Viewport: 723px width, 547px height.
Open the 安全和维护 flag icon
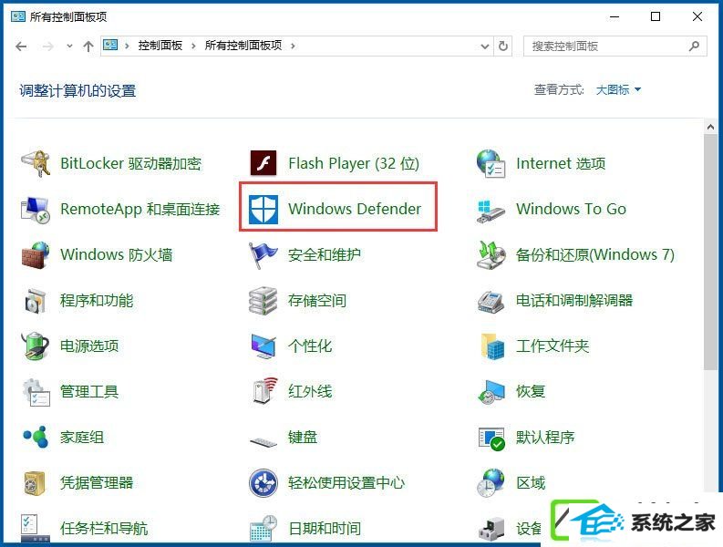coord(263,255)
